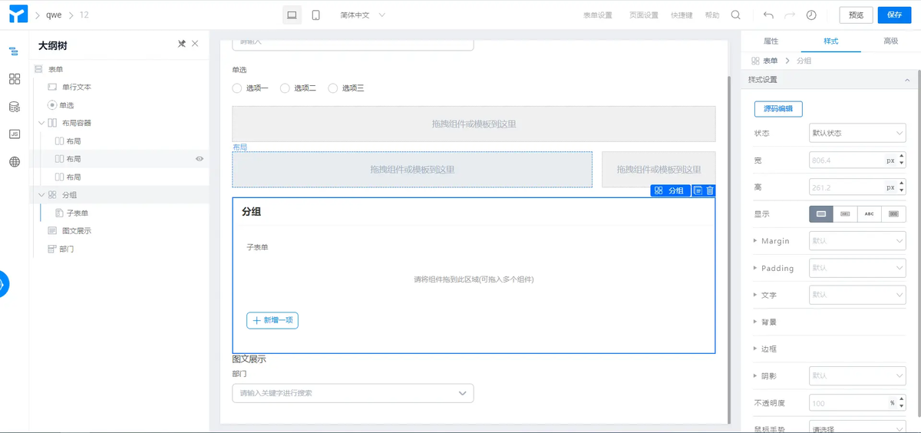Open the 鼠标手势 请选择 dropdown
The image size is (921, 433).
click(x=857, y=427)
